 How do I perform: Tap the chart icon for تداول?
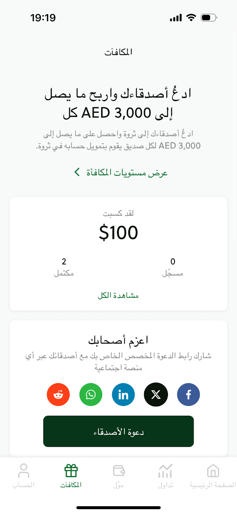(165, 471)
